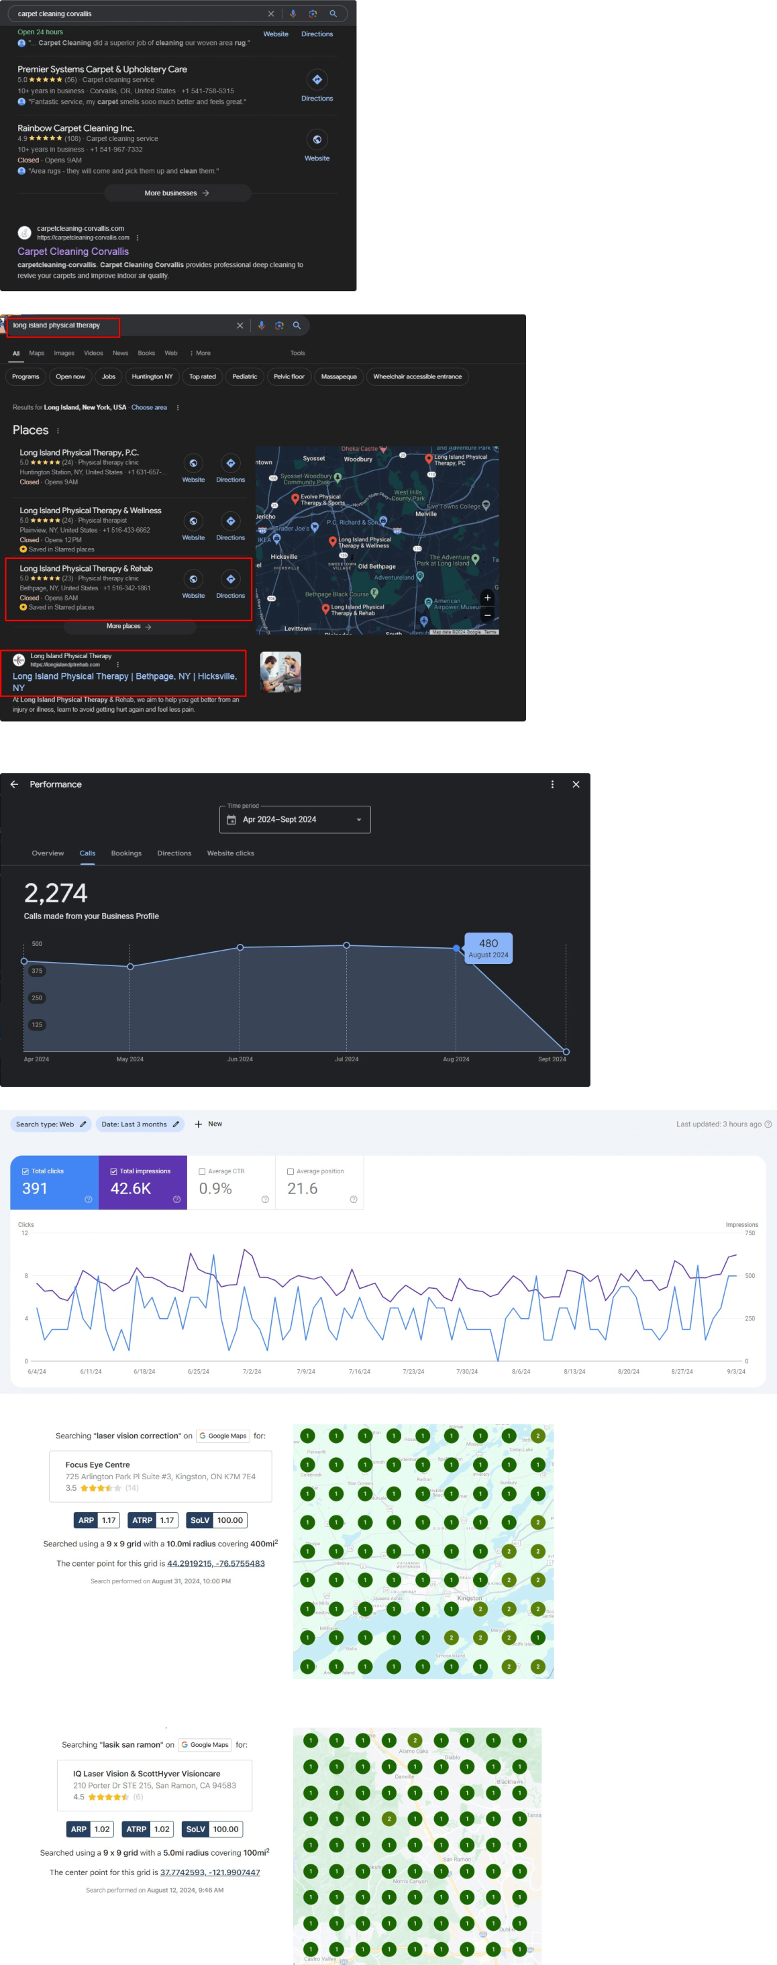
Task: Click the magnifier icon in carpet cleaning search bar
Action: (333, 13)
